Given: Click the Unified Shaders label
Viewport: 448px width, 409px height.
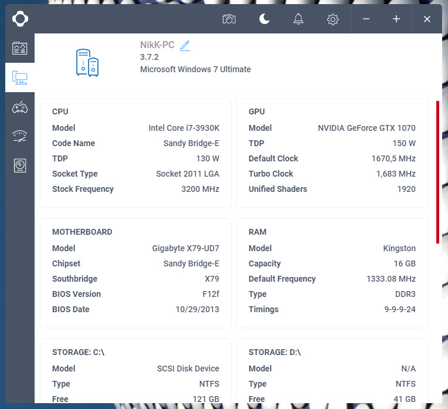Looking at the screenshot, I should tap(278, 189).
